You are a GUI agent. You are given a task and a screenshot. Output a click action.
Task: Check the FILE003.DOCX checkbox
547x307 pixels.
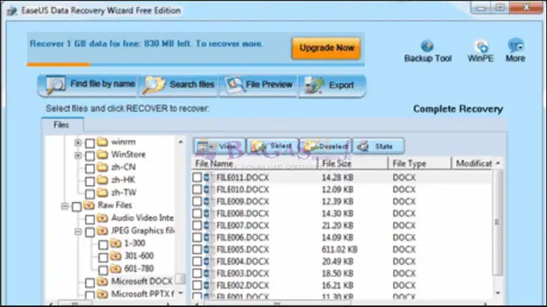click(197, 273)
